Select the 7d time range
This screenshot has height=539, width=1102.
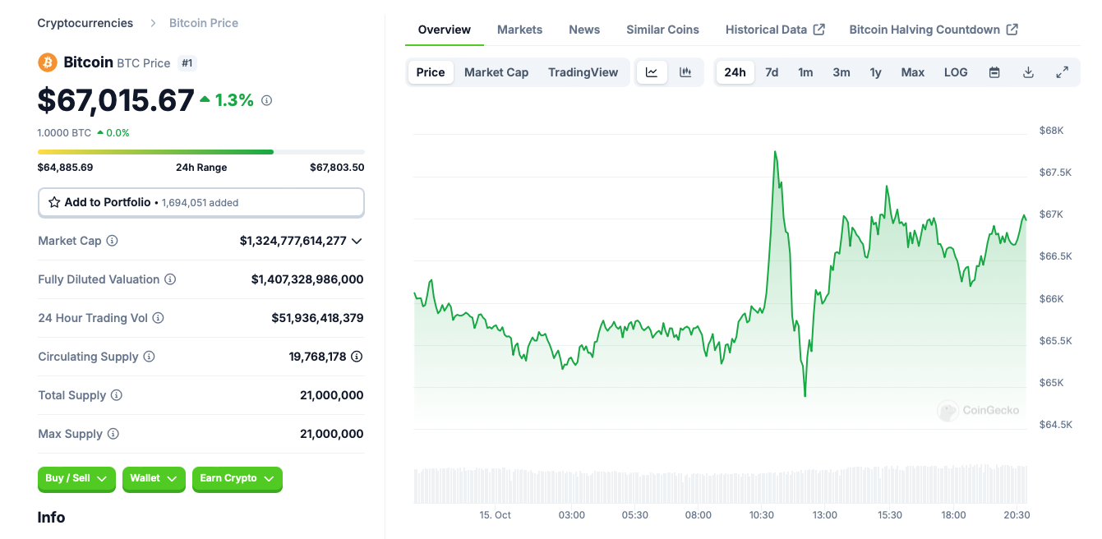pyautogui.click(x=772, y=71)
